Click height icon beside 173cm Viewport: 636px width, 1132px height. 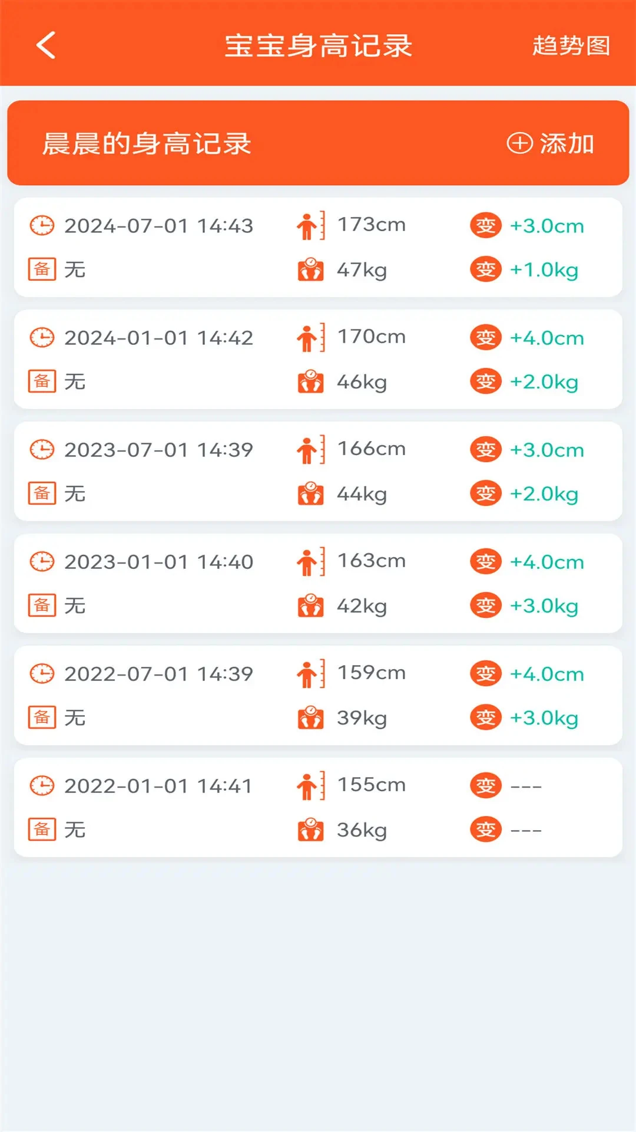310,226
